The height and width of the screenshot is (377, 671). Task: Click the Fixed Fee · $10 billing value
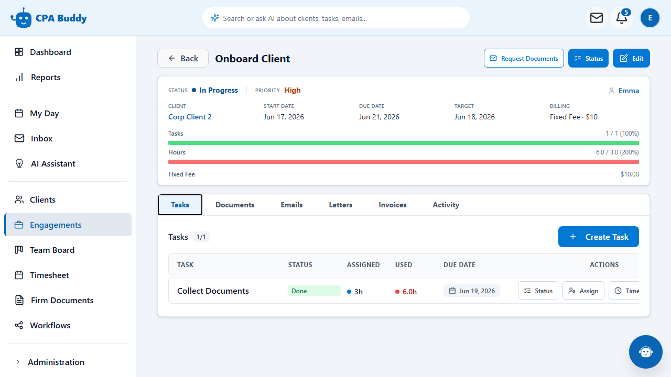(x=573, y=117)
